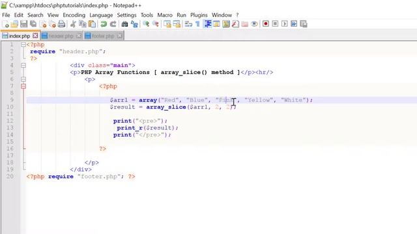417x234 pixels.
Task: Undo last edit with green arrow icon
Action: point(104,24)
